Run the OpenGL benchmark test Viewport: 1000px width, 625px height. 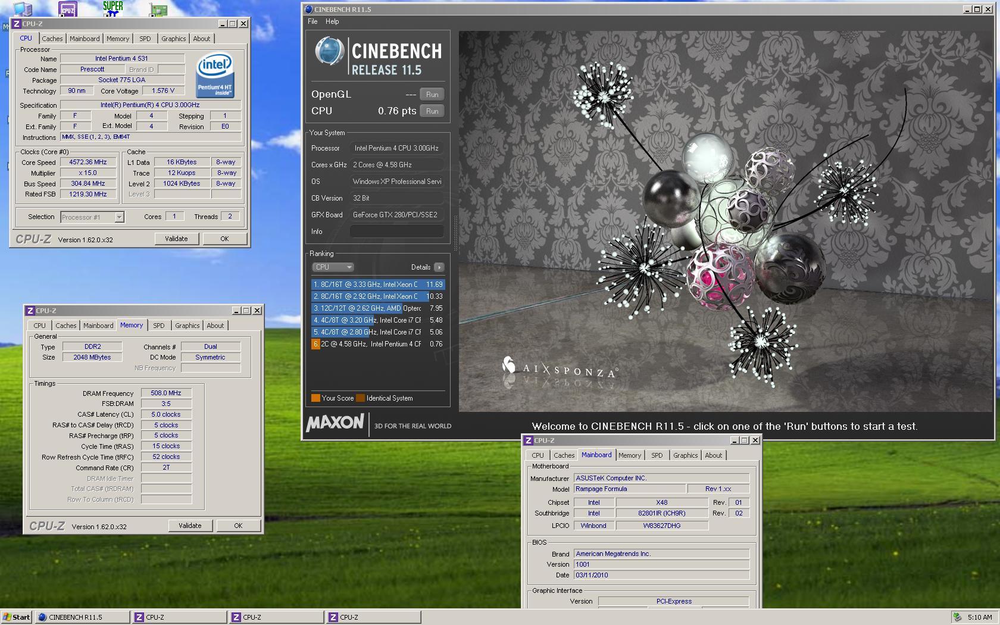pos(432,95)
